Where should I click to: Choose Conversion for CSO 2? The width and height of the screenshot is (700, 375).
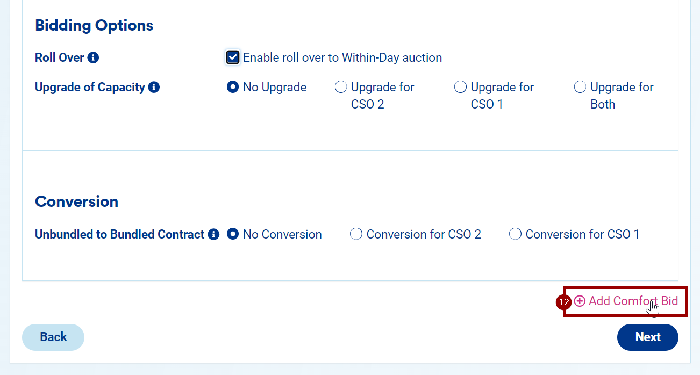(x=356, y=235)
